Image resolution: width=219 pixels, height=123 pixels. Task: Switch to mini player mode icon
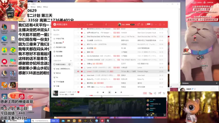152,25
